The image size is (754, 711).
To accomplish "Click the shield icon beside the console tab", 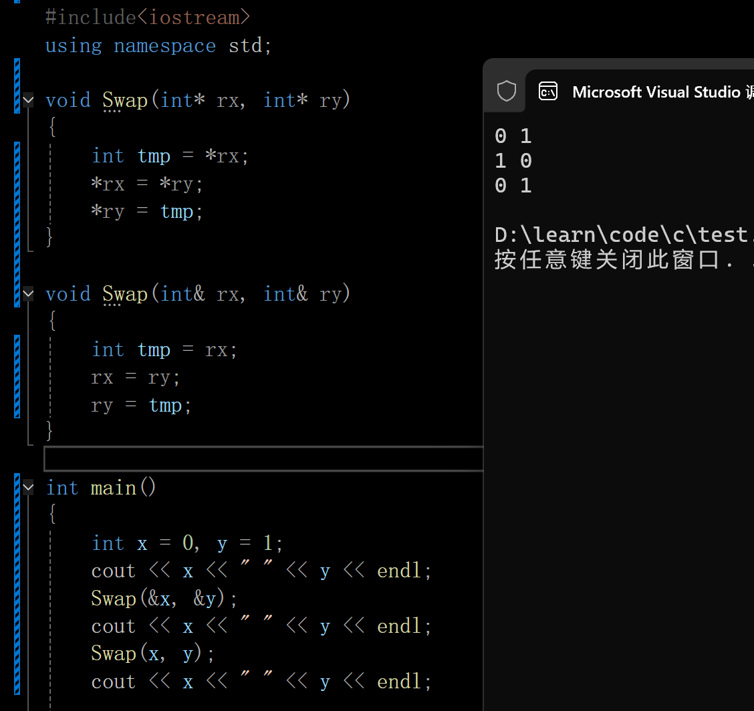I will click(x=506, y=92).
